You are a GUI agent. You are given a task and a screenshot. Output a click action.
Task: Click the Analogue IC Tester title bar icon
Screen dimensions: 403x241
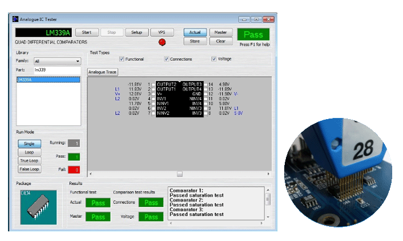click(15, 19)
